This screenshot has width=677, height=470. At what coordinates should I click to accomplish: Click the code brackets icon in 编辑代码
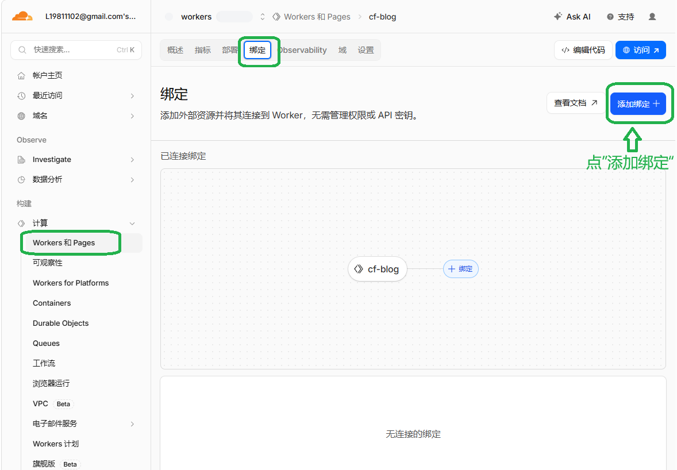tap(565, 50)
